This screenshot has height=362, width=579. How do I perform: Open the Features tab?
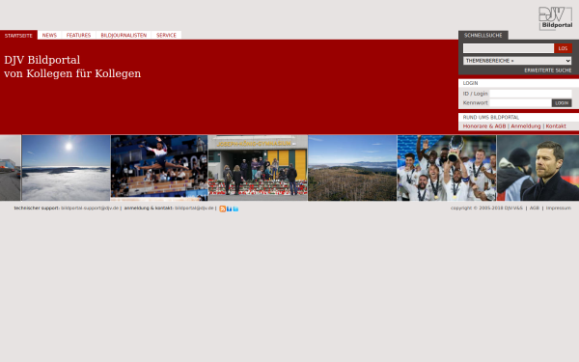78,35
